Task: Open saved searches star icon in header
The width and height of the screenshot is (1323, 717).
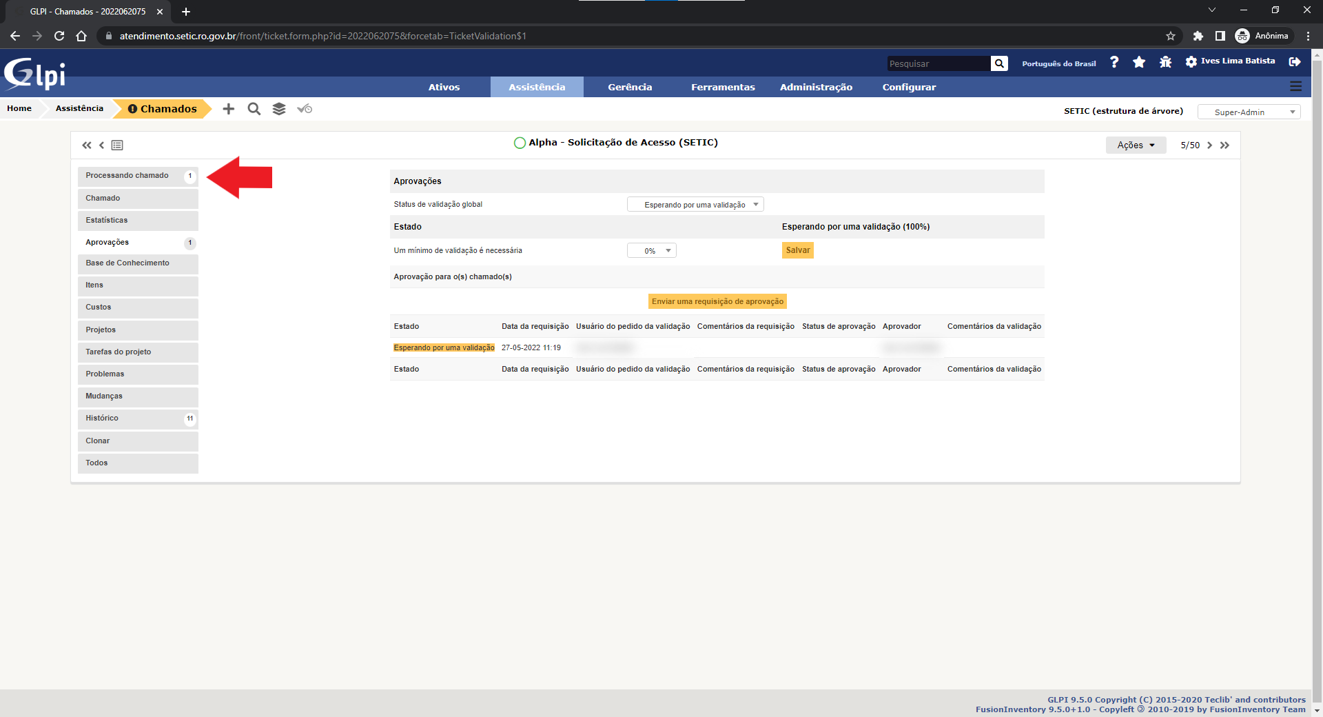Action: pyautogui.click(x=1139, y=62)
